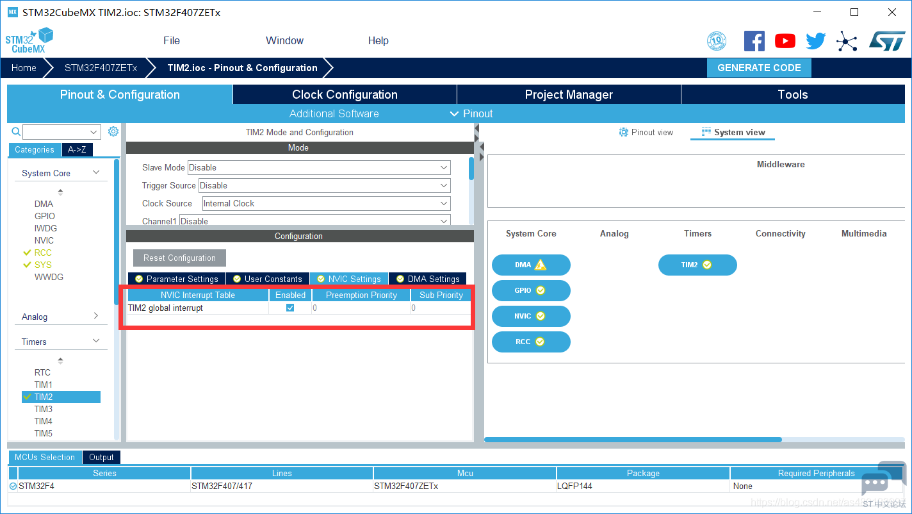Toggle the TIM2 global interrupt Enabled checkbox
Image resolution: width=912 pixels, height=514 pixels.
(290, 308)
